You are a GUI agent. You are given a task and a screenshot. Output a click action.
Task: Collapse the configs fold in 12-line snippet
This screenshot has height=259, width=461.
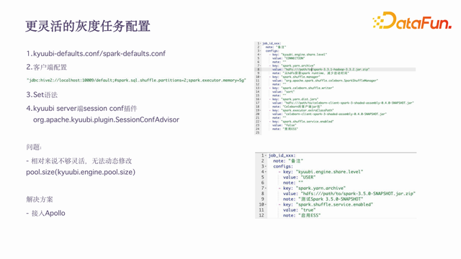point(266,166)
